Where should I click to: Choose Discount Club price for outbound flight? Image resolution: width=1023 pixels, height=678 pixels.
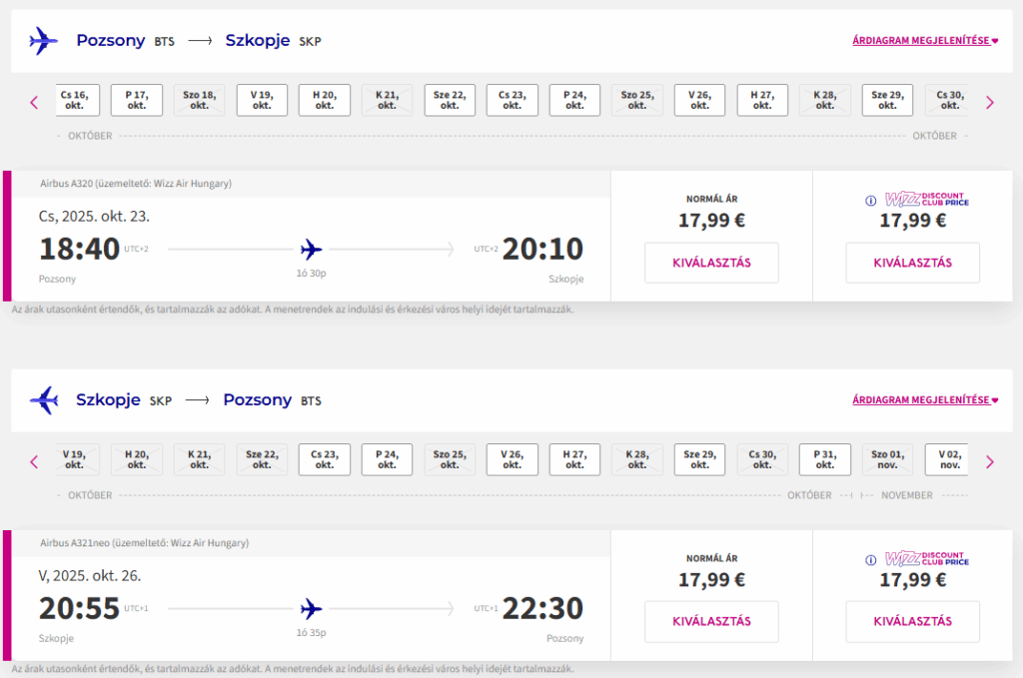(x=913, y=263)
